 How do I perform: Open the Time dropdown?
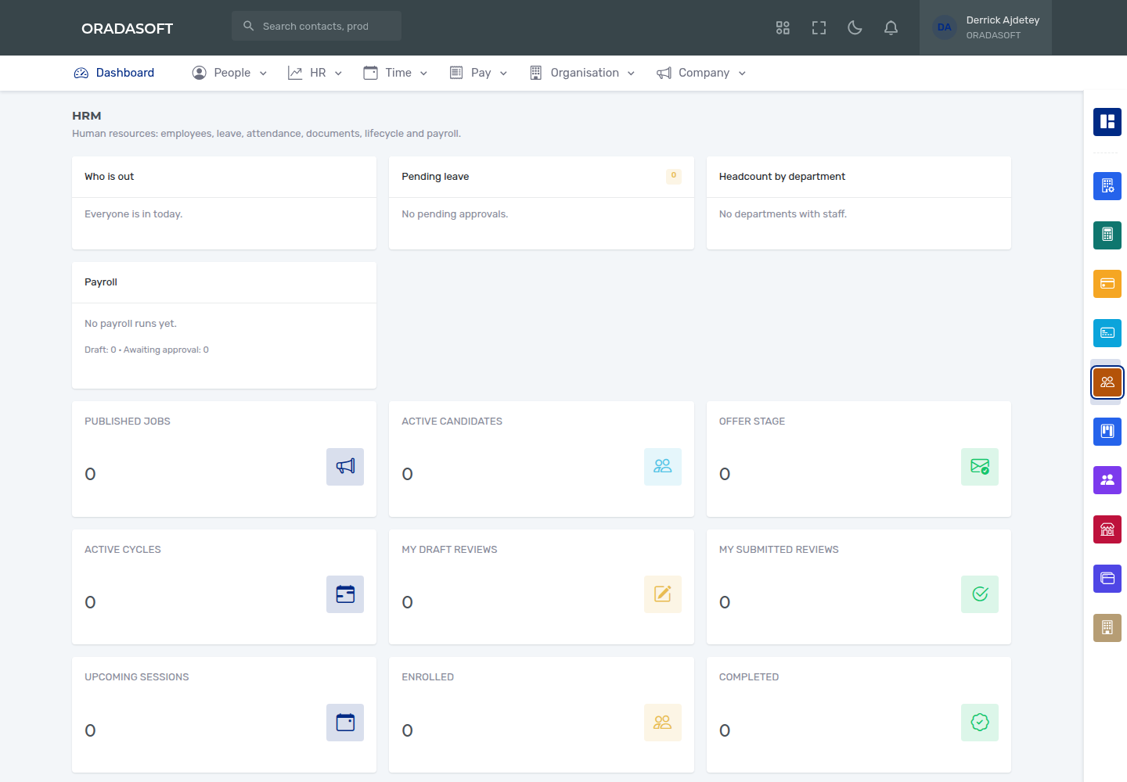[396, 73]
